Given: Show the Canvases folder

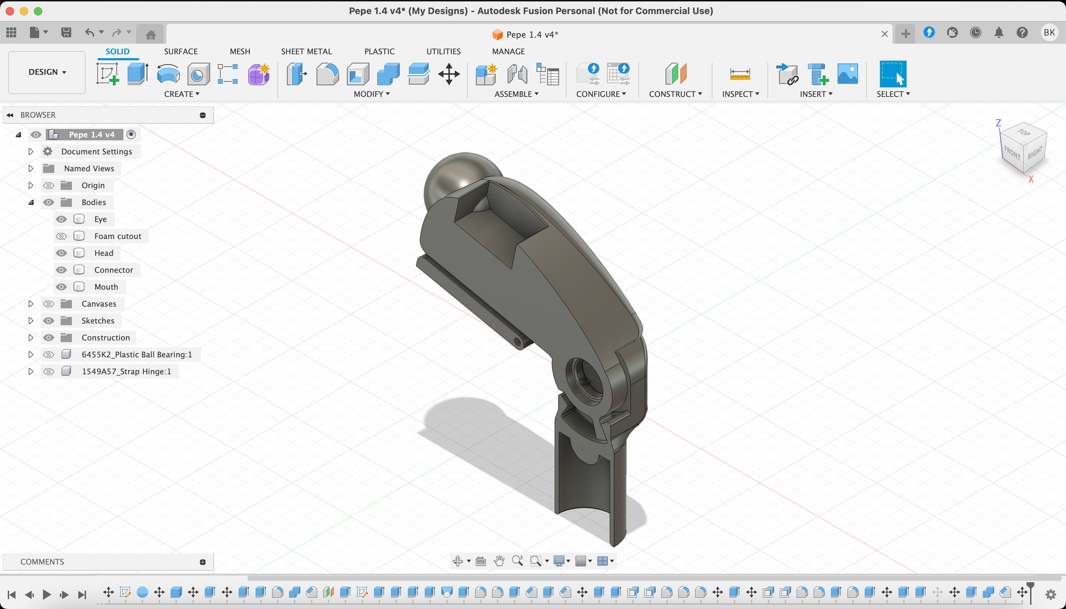Looking at the screenshot, I should click(x=48, y=304).
